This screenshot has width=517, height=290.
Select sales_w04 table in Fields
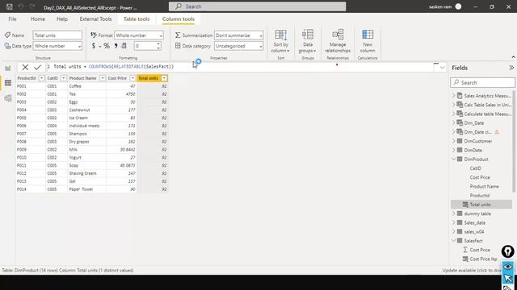tap(474, 232)
